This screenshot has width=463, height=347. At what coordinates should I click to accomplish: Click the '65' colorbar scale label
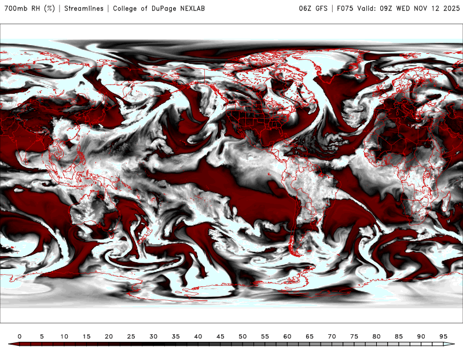point(310,337)
